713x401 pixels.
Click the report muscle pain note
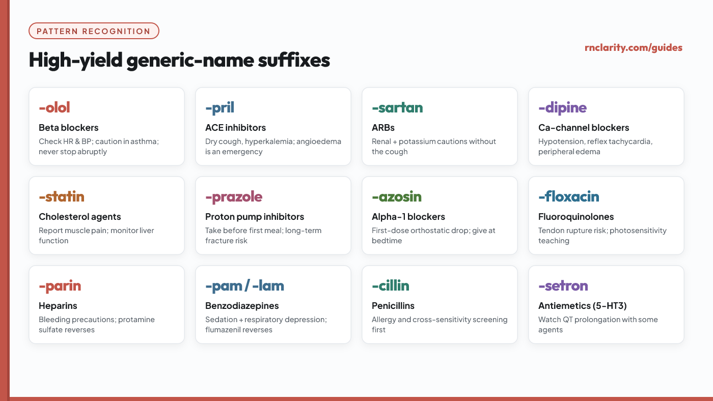(x=96, y=236)
